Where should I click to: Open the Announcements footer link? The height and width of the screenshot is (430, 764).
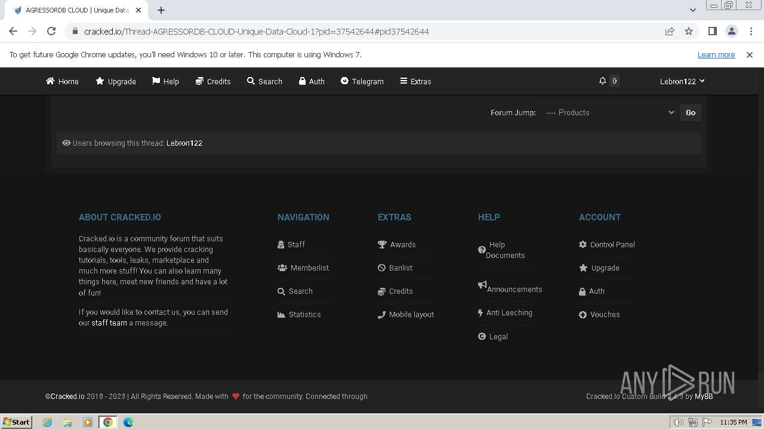[x=510, y=287]
